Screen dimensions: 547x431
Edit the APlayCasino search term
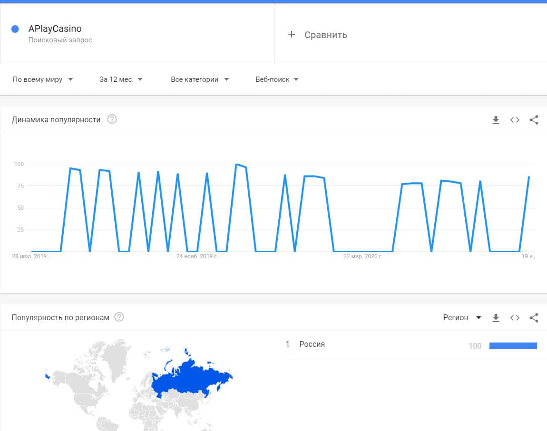55,29
